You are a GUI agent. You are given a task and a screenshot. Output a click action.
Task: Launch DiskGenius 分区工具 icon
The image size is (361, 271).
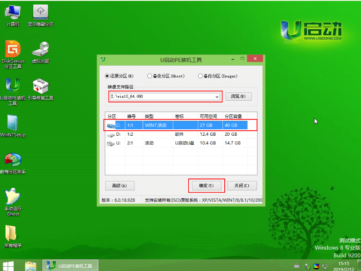click(12, 51)
